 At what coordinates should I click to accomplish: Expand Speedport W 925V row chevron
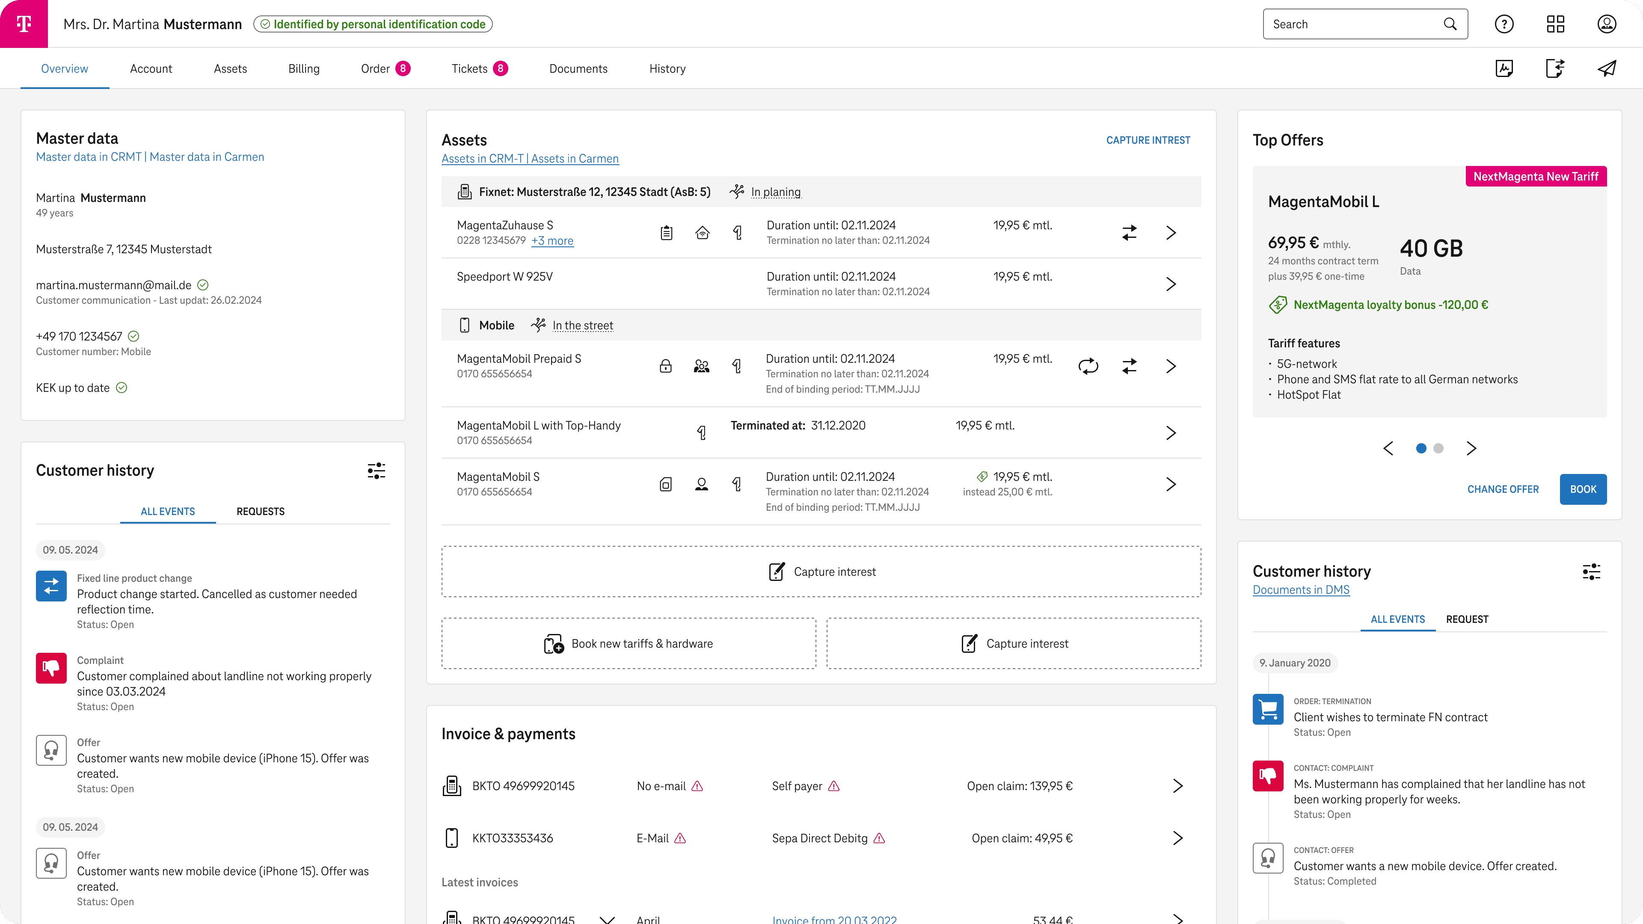click(1170, 284)
